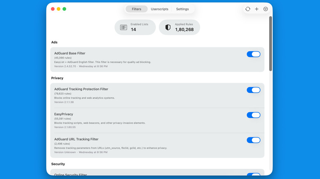
Task: Click the (79,620 rules) text
Action: [63, 94]
